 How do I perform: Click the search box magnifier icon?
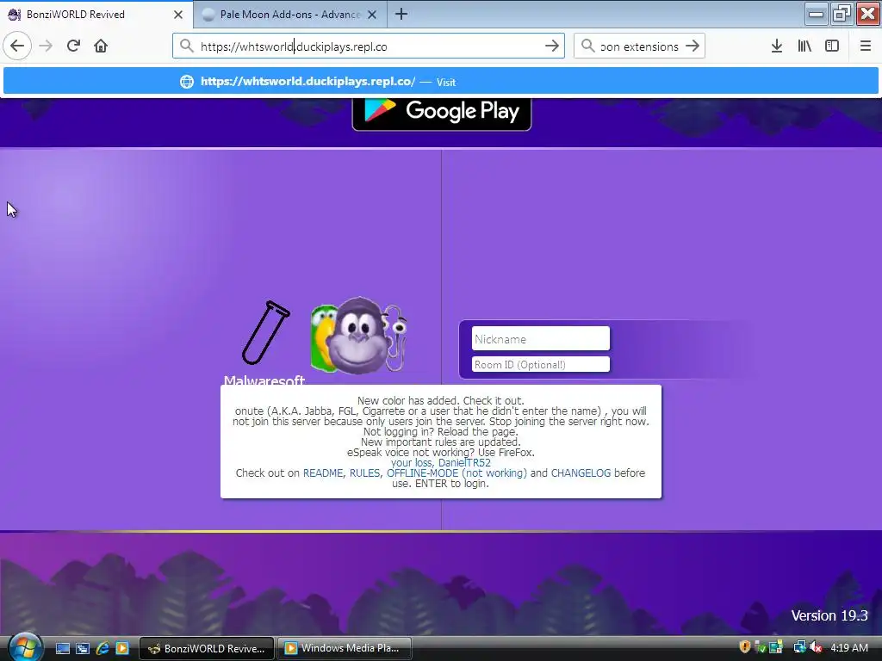click(x=587, y=46)
